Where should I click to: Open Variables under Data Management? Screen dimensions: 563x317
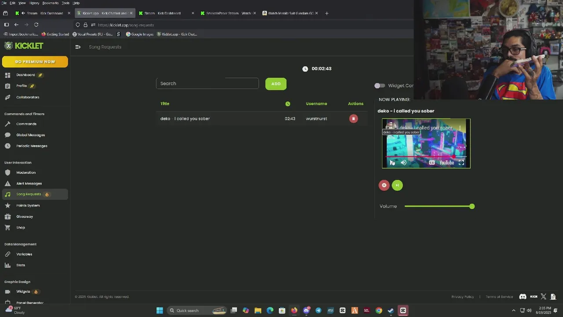(x=24, y=254)
